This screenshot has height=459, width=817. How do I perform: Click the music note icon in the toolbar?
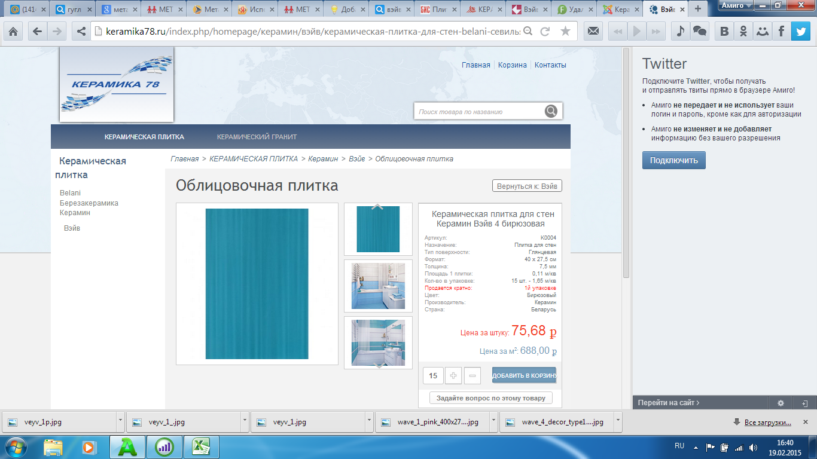680,31
